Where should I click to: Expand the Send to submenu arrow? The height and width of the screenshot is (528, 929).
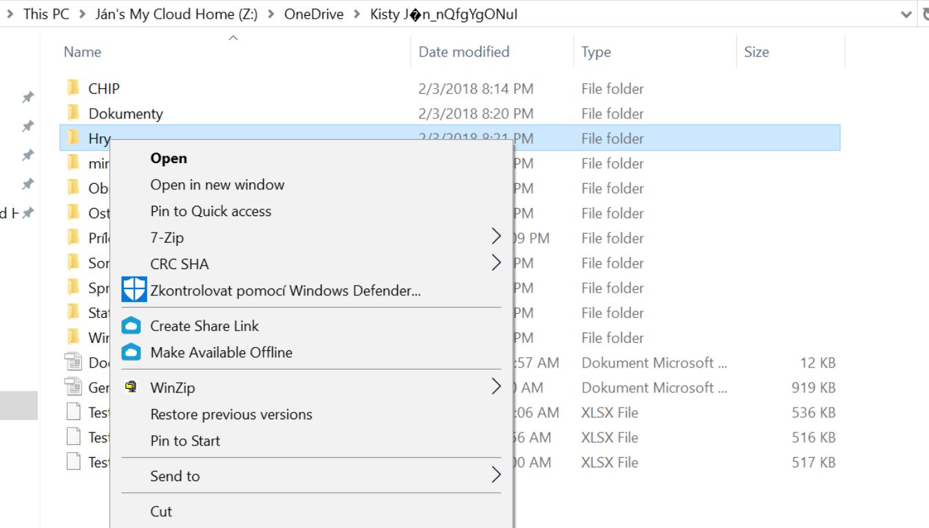pos(496,475)
